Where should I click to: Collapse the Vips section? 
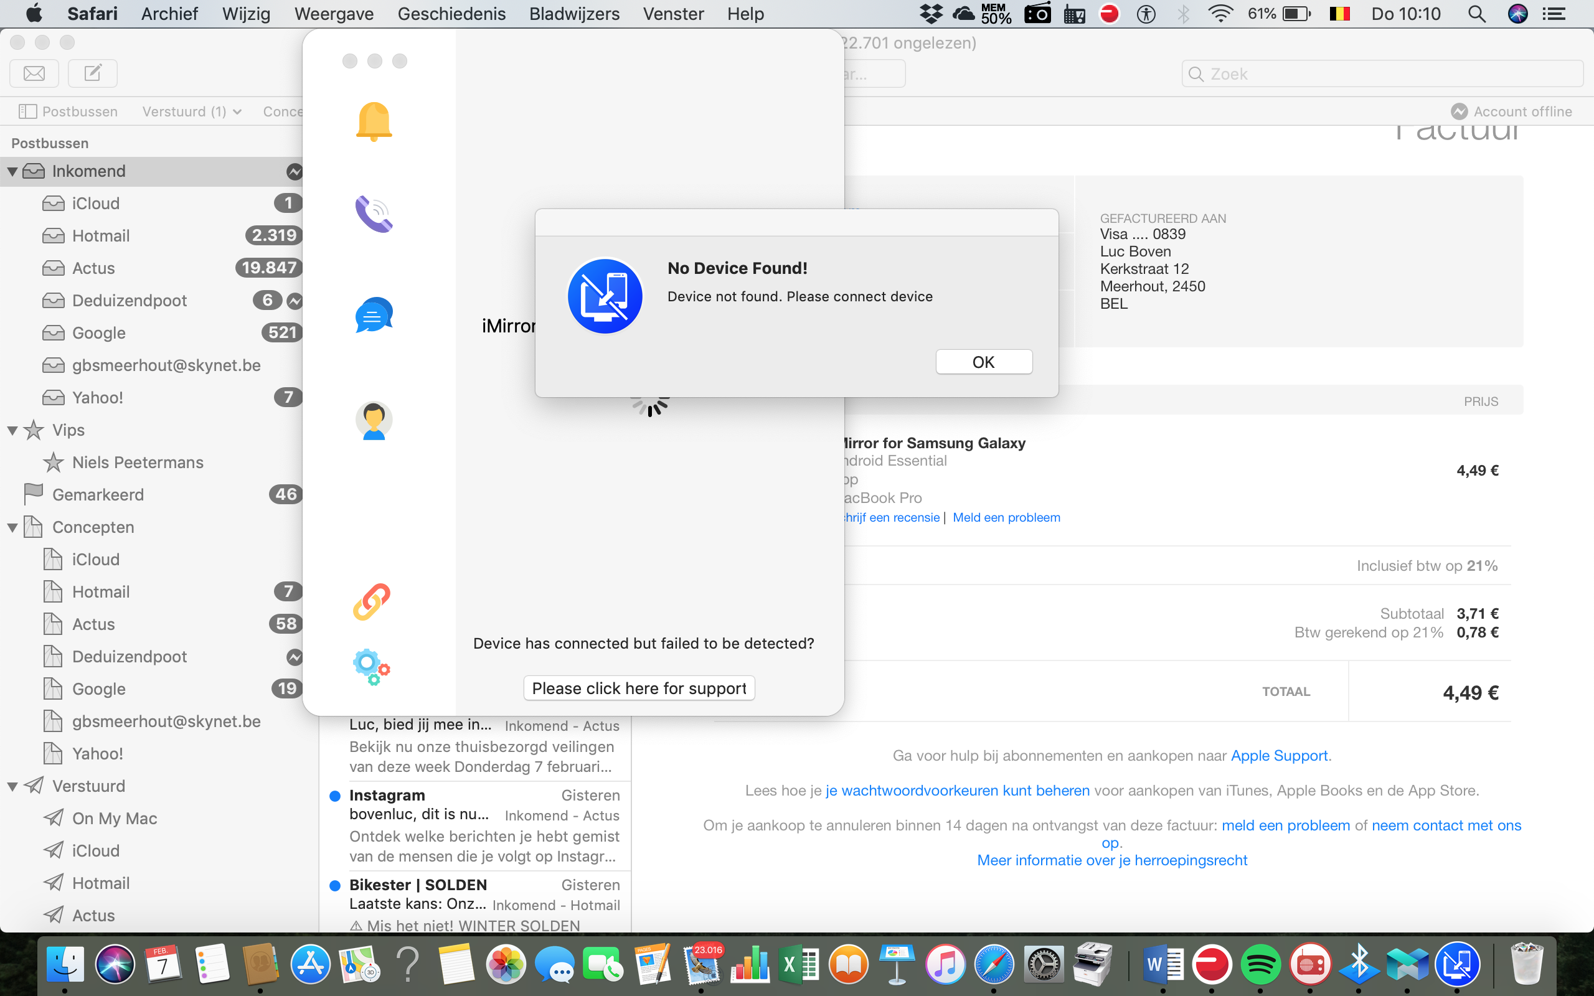pos(12,430)
